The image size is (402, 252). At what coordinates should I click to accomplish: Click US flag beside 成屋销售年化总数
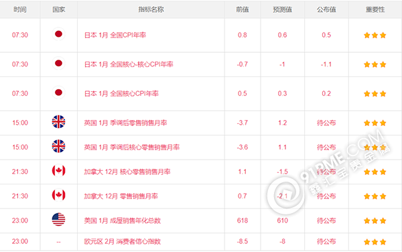58,219
